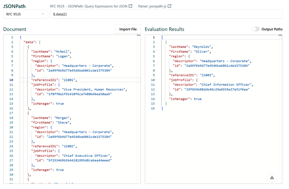This screenshot has width=289, height=189.
Task: Click id 1f8ff0a1f91410f6ca7480b46ee50aa9 in Document
Action: tap(79, 94)
